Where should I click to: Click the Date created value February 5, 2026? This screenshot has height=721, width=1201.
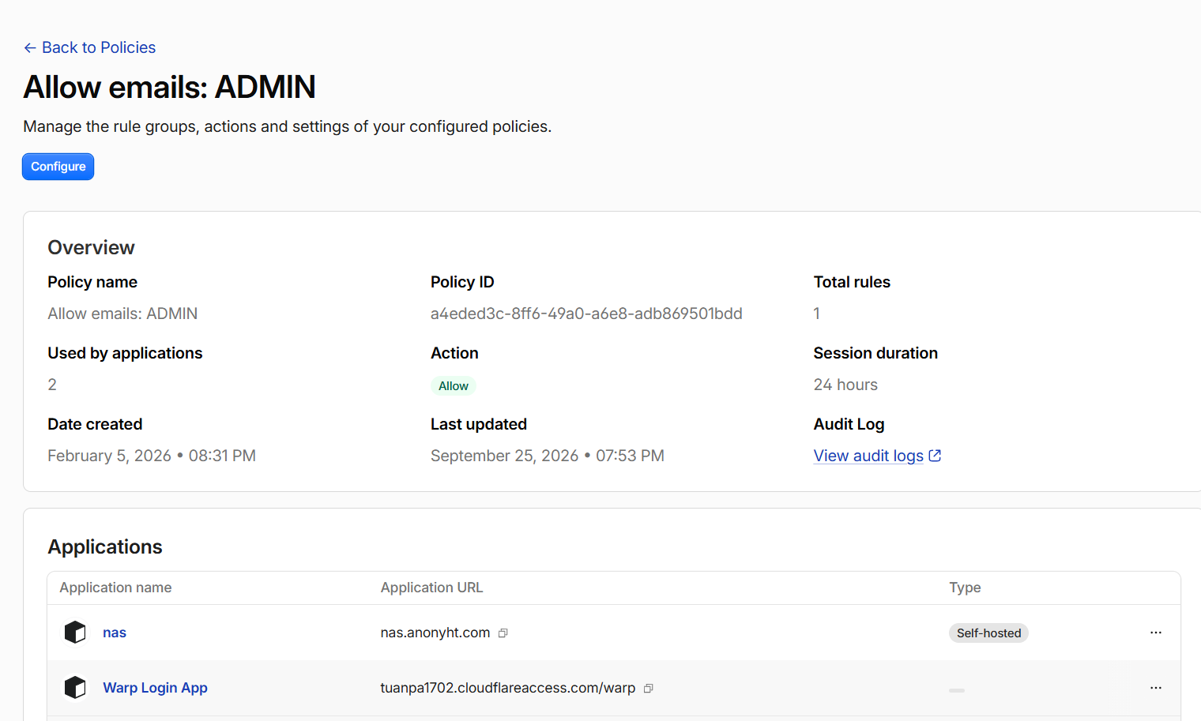[x=152, y=456]
